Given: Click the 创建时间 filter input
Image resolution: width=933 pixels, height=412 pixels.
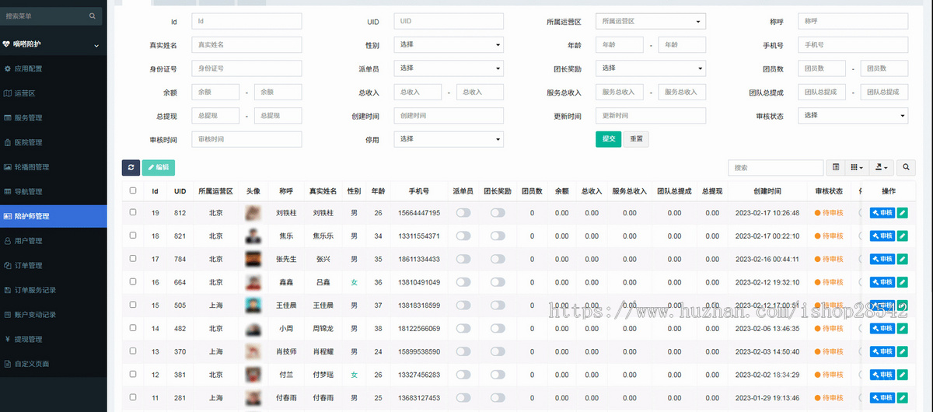Looking at the screenshot, I should (449, 116).
